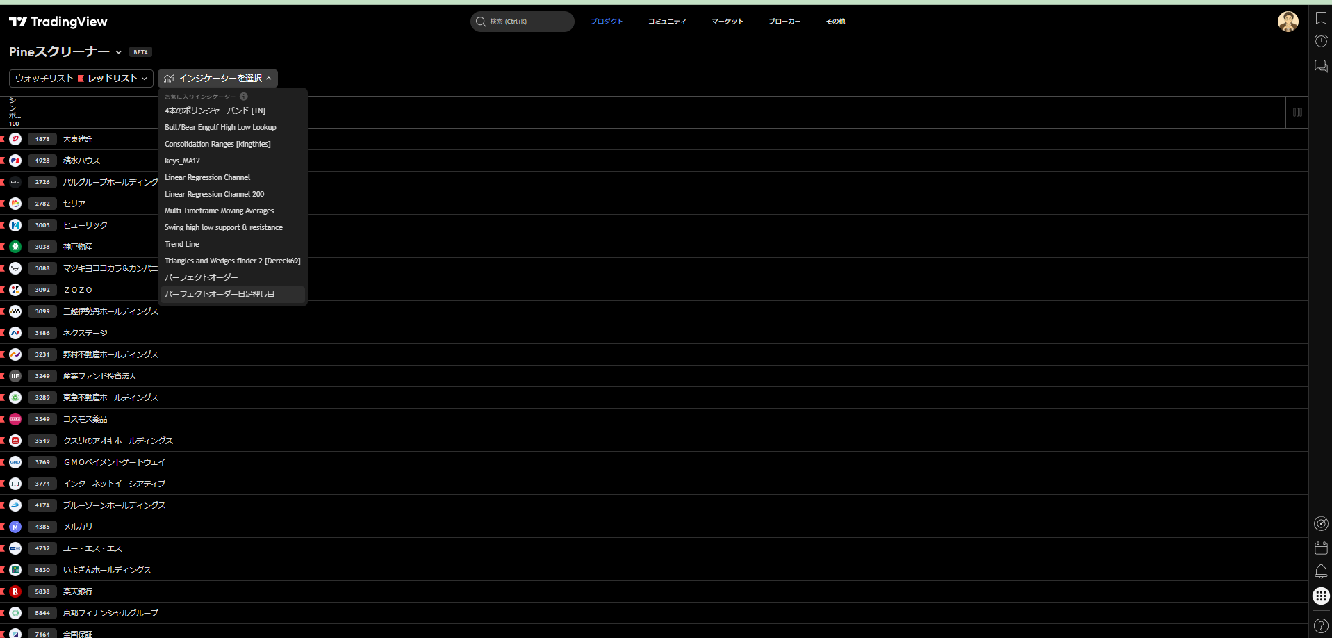1332x638 pixels.
Task: Open the watchlist/news panel icon in right sidebar
Action: (x=1321, y=19)
